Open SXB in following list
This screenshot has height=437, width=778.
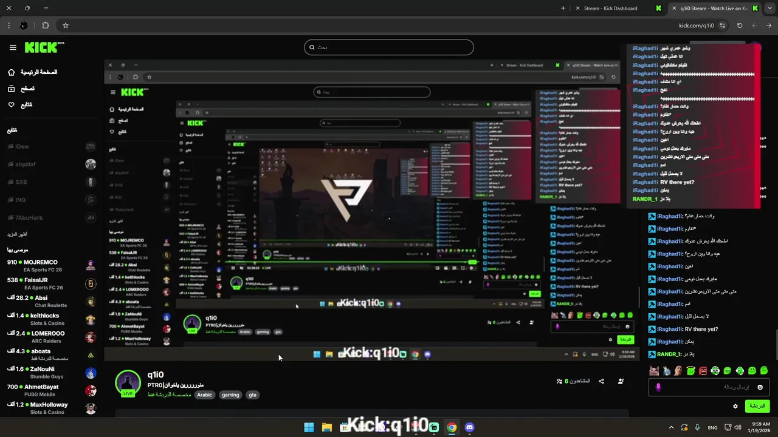(x=52, y=182)
